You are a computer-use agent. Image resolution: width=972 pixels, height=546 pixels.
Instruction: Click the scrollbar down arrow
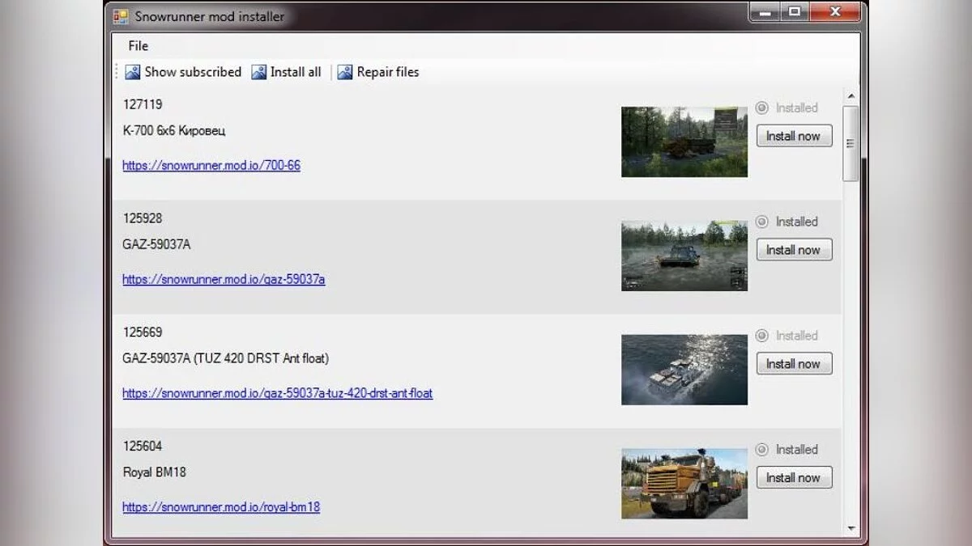[850, 528]
